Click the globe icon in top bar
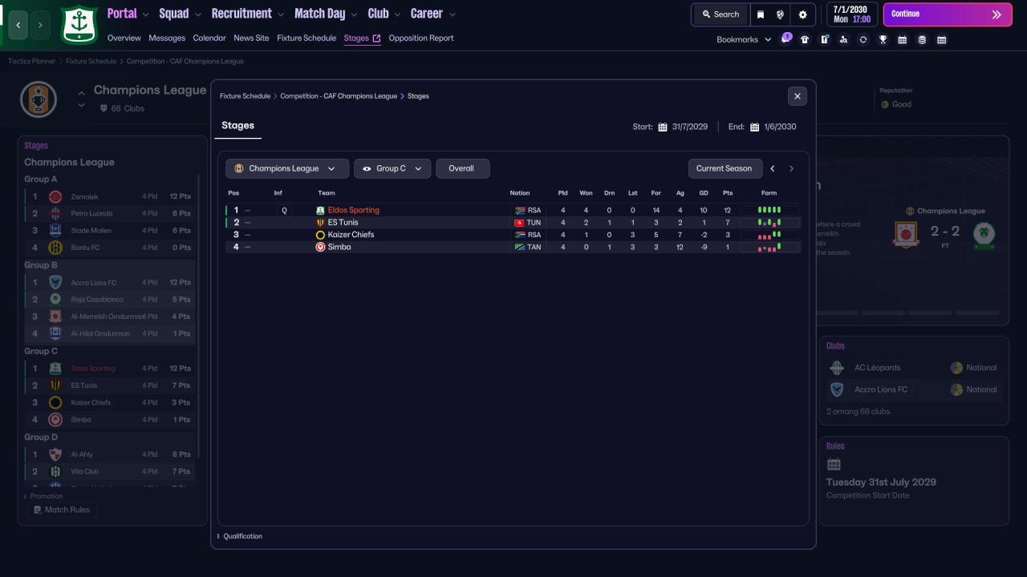Image resolution: width=1027 pixels, height=577 pixels. (x=780, y=14)
